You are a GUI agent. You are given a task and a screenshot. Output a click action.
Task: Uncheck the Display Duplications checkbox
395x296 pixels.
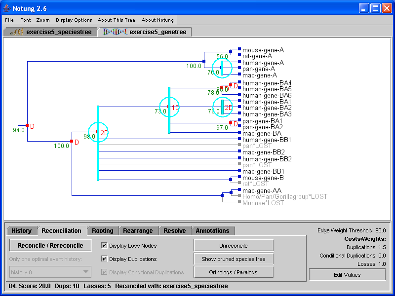point(104,259)
